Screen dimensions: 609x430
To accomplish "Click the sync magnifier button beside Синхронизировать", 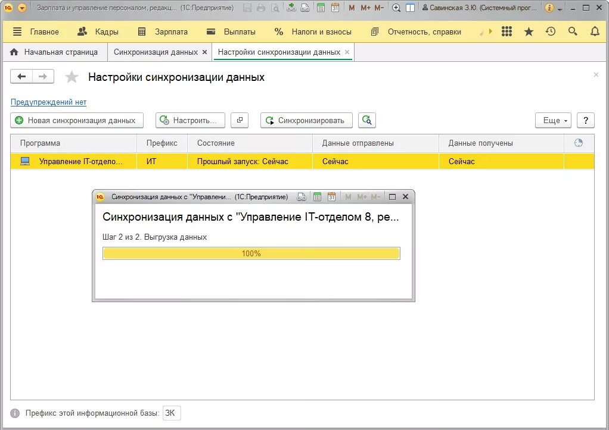I will (x=366, y=120).
